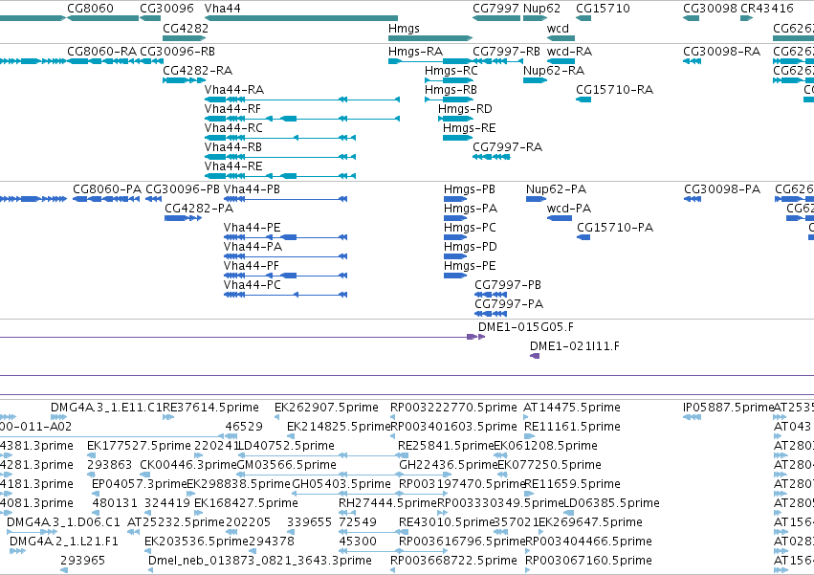The image size is (814, 575).
Task: Click EST GM03566.5prime
Action: pos(287,465)
